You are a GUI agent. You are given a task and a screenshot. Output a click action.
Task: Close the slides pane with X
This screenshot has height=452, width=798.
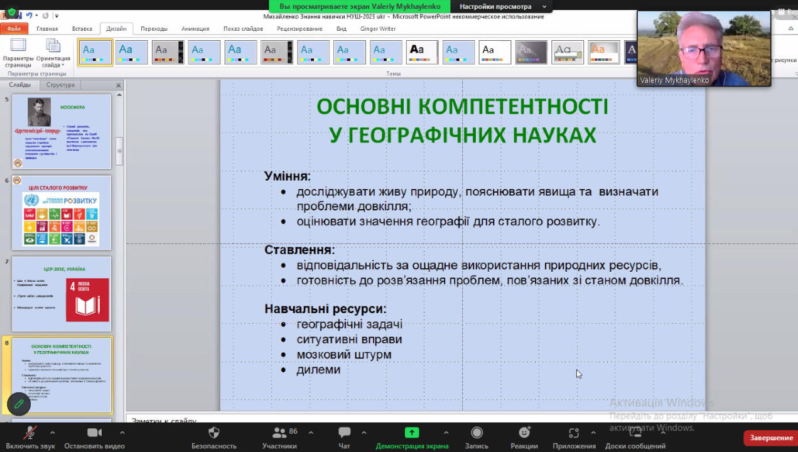click(118, 85)
